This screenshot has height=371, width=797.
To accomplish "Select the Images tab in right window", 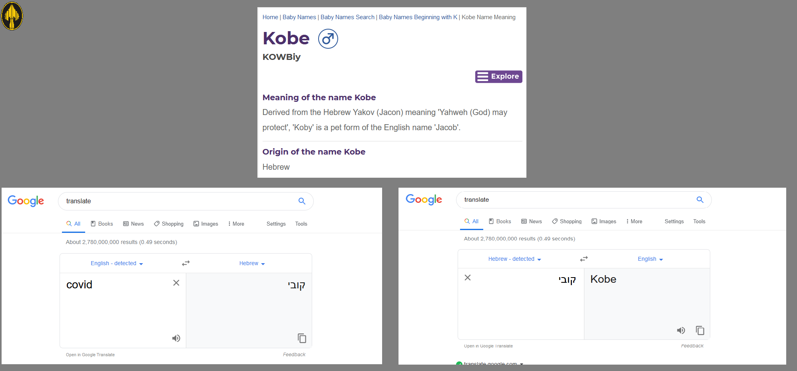I will (x=604, y=221).
